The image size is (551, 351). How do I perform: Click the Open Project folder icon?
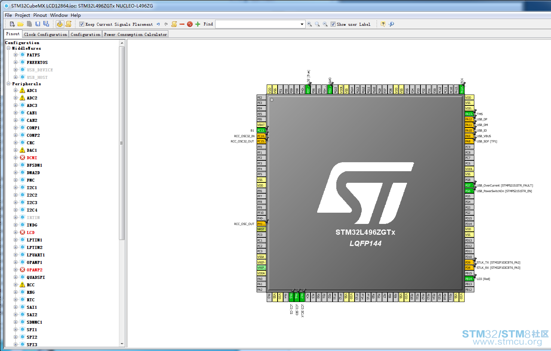(21, 24)
